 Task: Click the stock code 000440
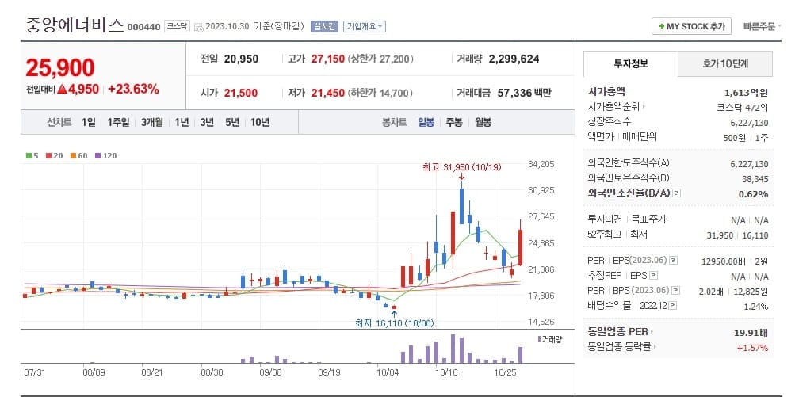point(143,26)
